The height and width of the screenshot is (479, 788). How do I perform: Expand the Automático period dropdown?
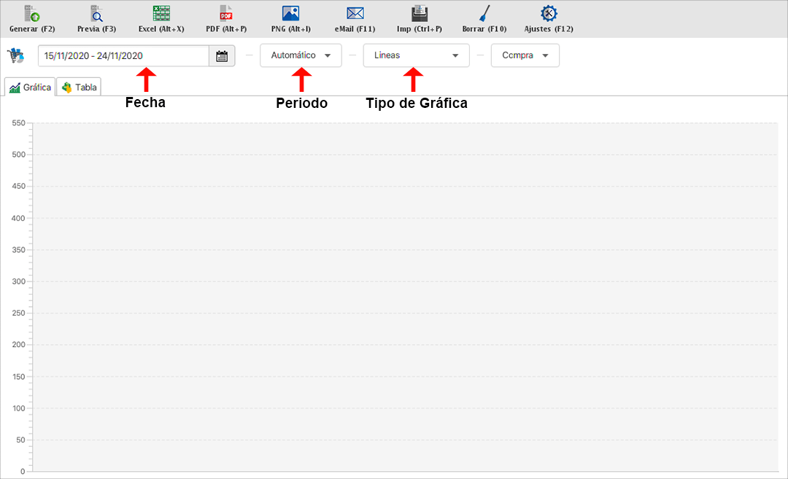[x=301, y=55]
